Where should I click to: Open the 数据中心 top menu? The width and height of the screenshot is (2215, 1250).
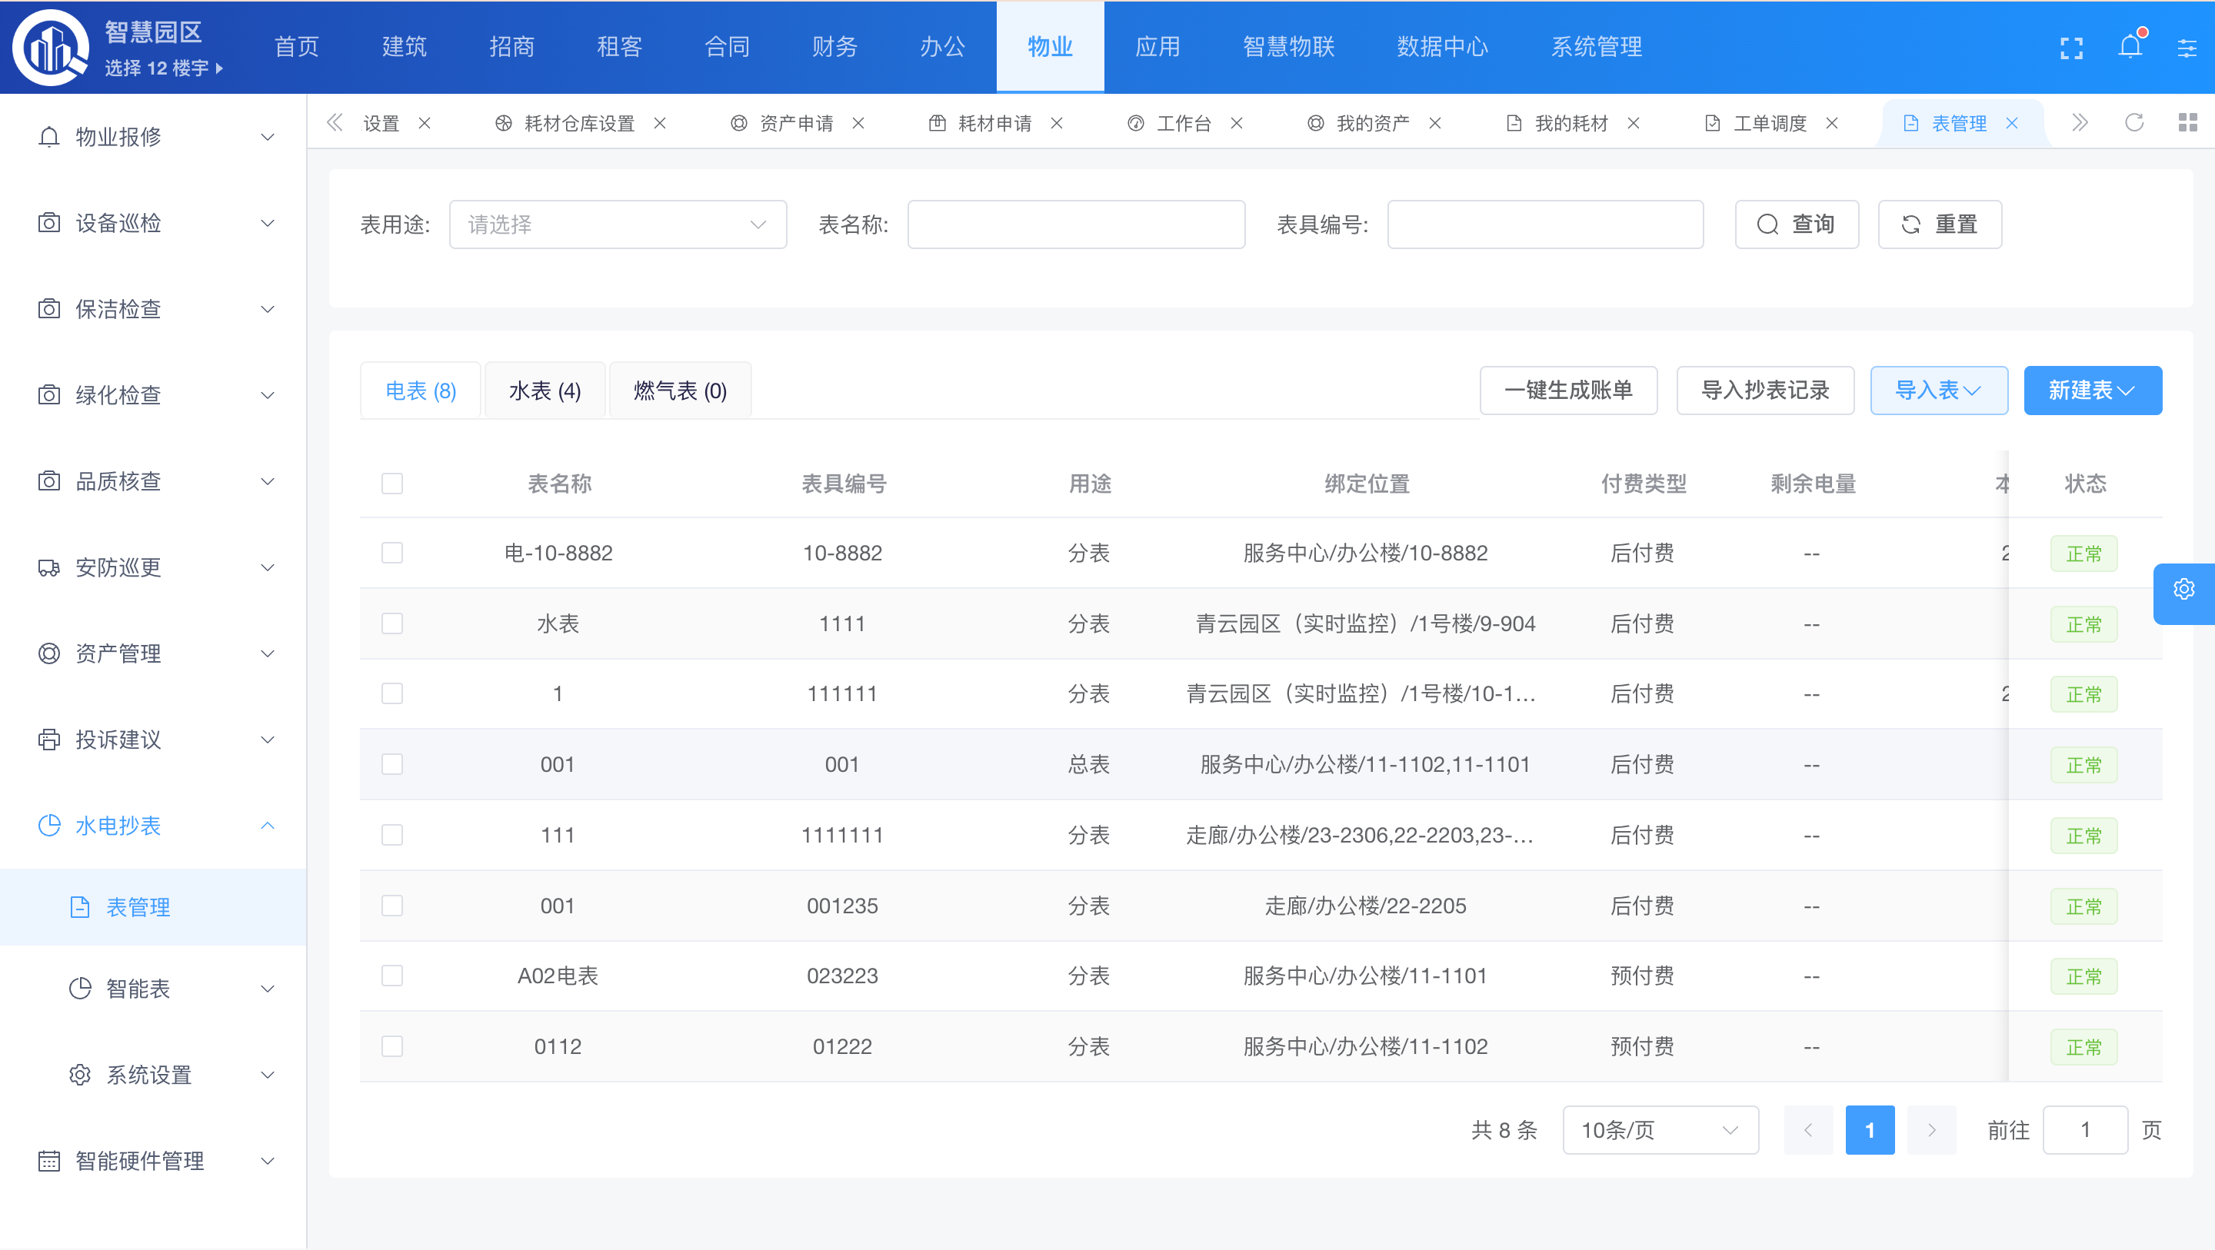pyautogui.click(x=1442, y=48)
